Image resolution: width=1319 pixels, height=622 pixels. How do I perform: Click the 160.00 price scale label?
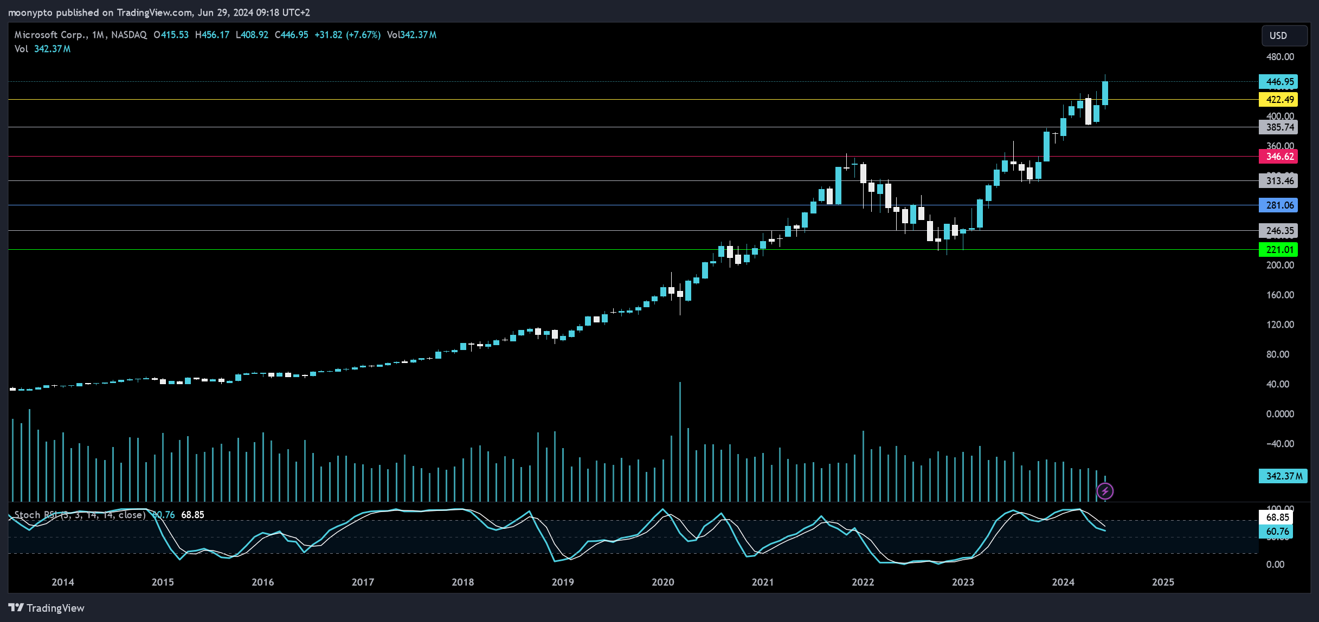(1280, 295)
